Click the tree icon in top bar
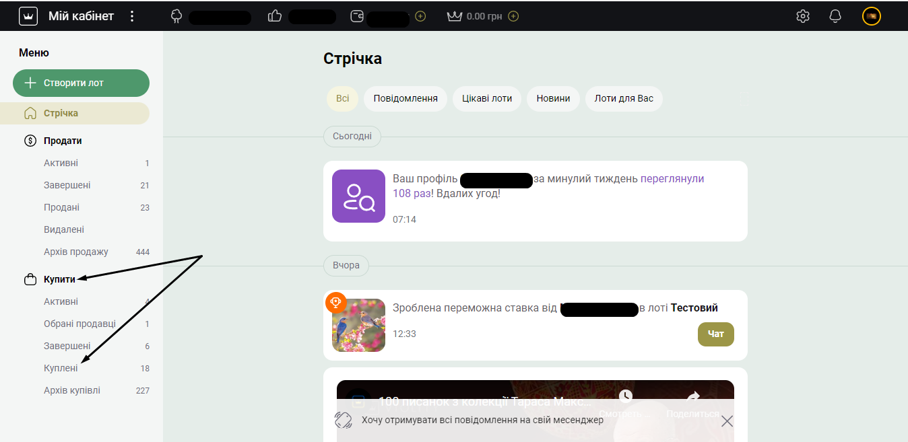Viewport: 908px width, 442px height. point(177,16)
